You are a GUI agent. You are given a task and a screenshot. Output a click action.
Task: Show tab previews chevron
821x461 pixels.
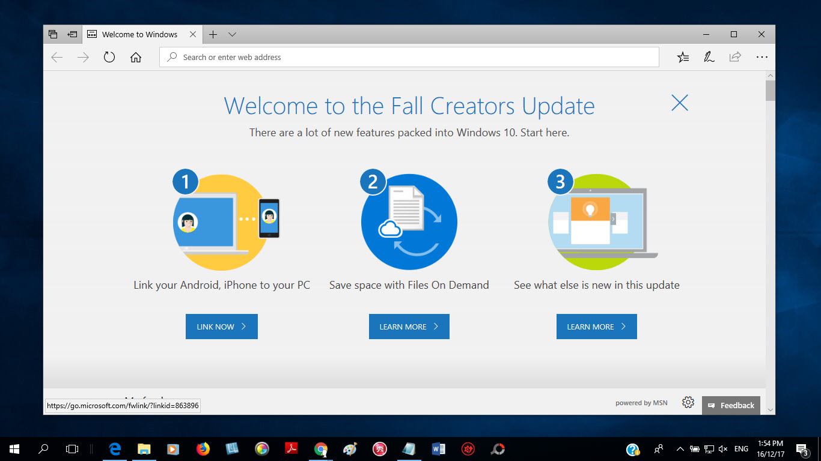[232, 34]
